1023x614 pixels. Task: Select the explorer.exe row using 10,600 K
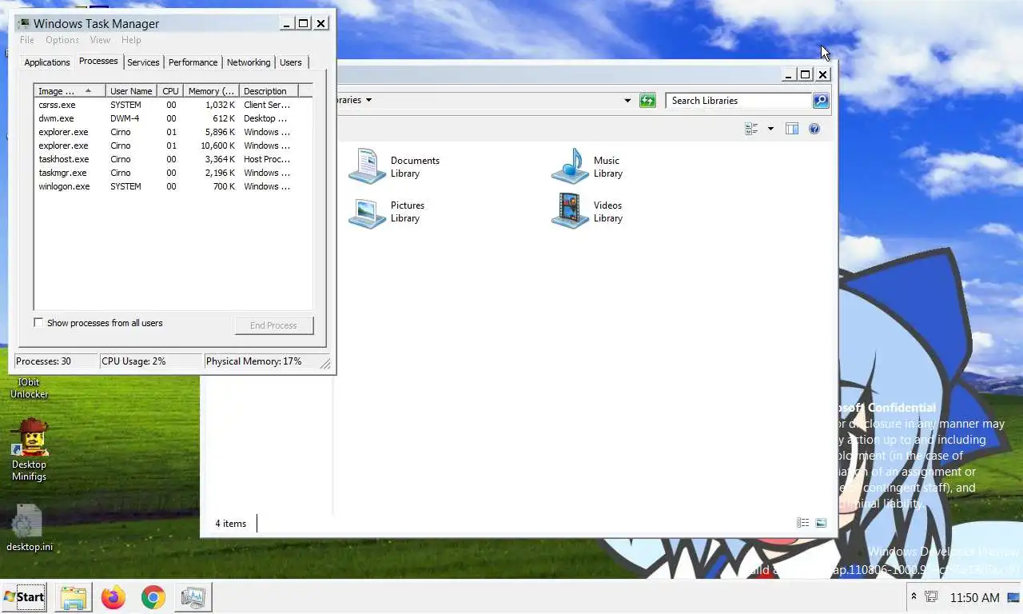tap(173, 146)
